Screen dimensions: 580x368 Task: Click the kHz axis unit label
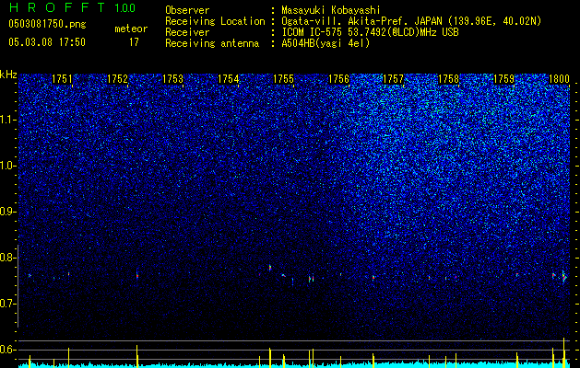[x=8, y=75]
